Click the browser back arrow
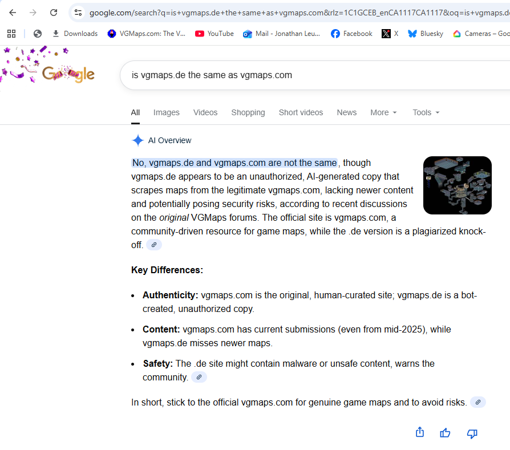The width and height of the screenshot is (510, 450). coord(13,13)
